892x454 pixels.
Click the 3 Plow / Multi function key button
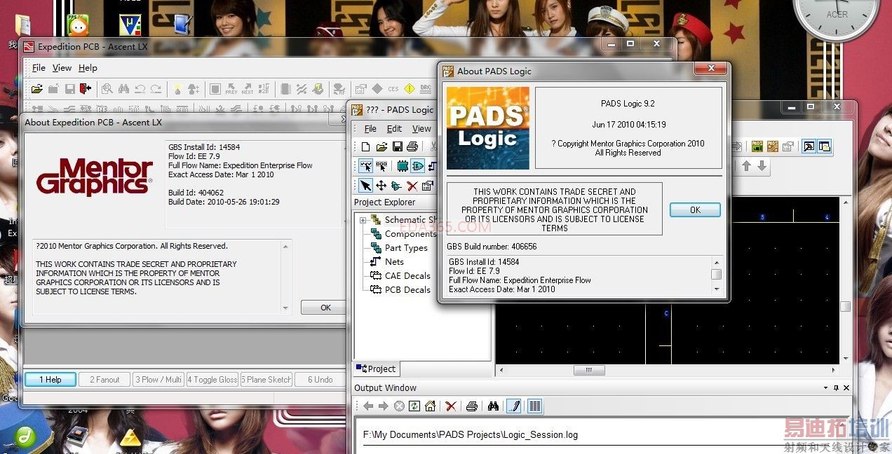pos(158,380)
